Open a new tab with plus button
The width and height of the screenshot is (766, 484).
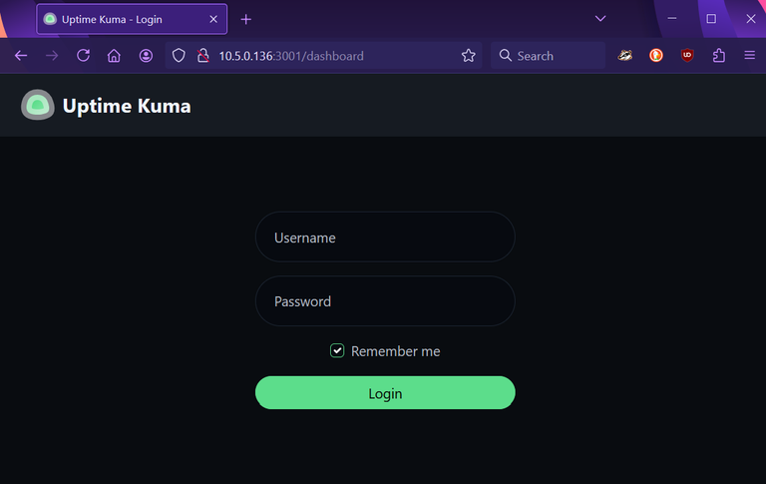point(246,19)
